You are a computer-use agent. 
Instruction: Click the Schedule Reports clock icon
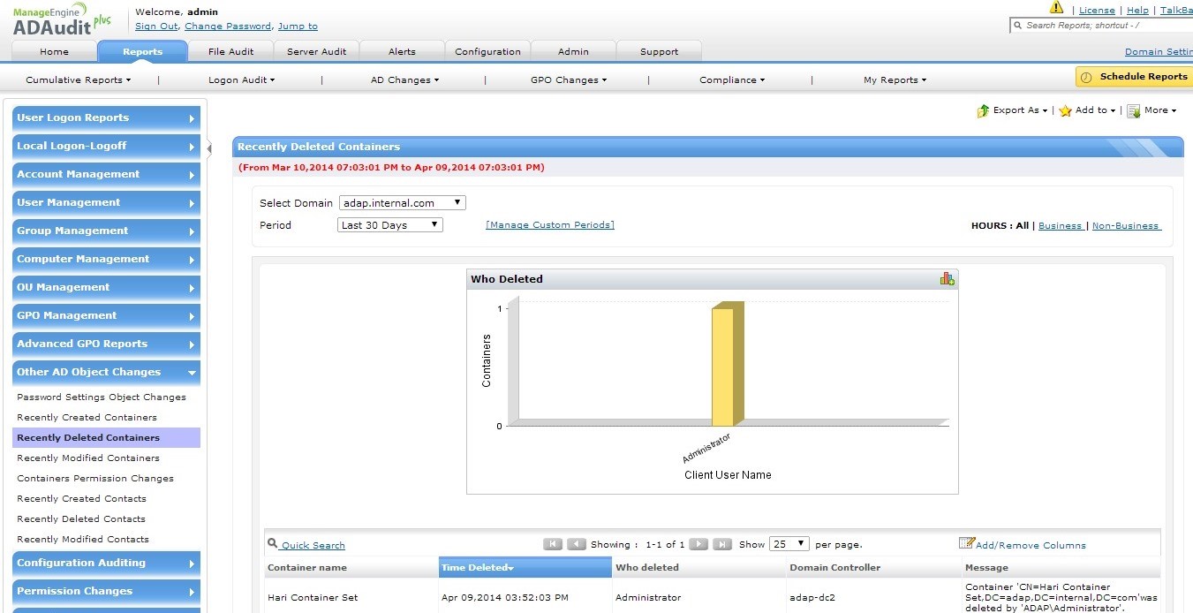tap(1087, 77)
